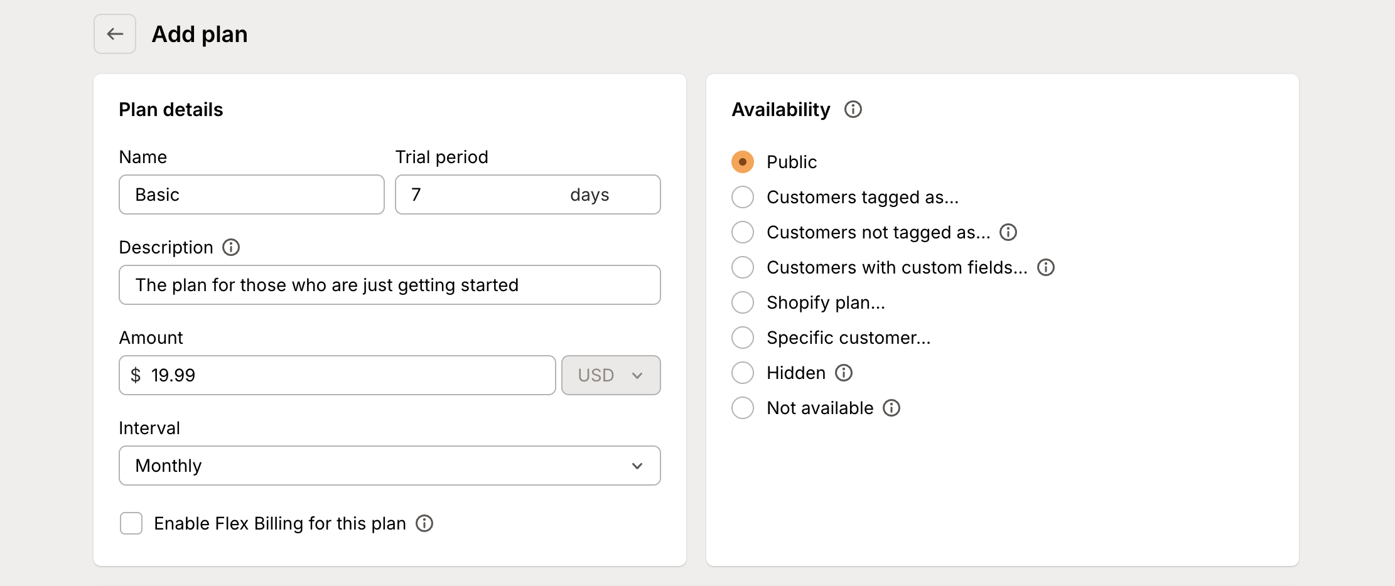This screenshot has width=1395, height=586.
Task: Open the USD currency selector
Action: 610,375
